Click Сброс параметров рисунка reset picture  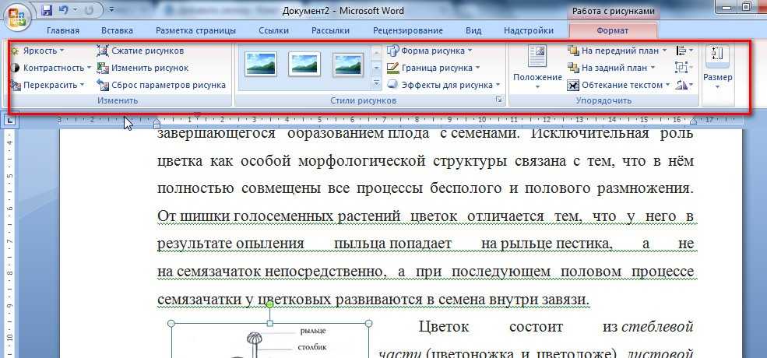[x=161, y=85]
